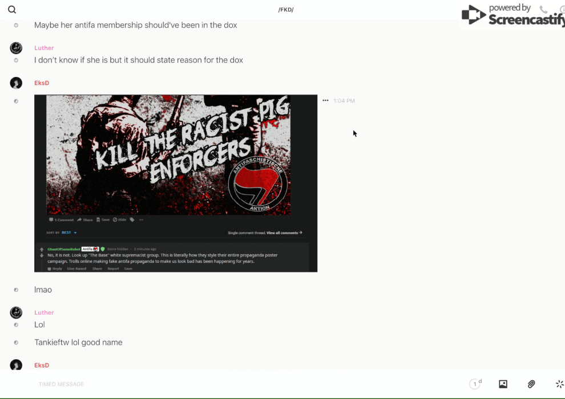Open the /FKD/ conversation title details
565x399 pixels.
pyautogui.click(x=286, y=10)
